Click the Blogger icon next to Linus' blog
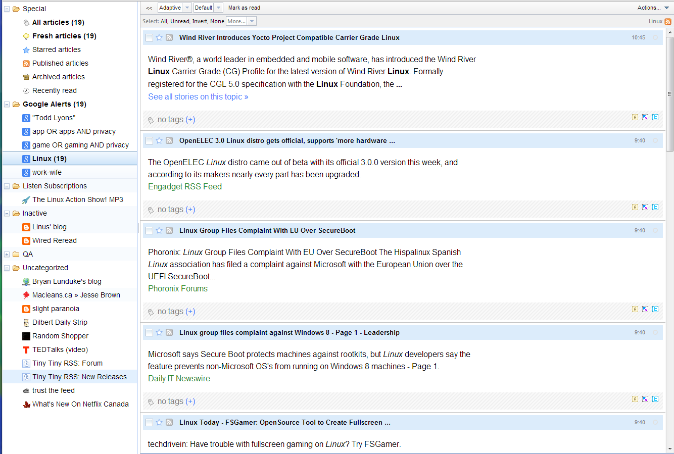This screenshot has height=454, width=674. click(26, 227)
